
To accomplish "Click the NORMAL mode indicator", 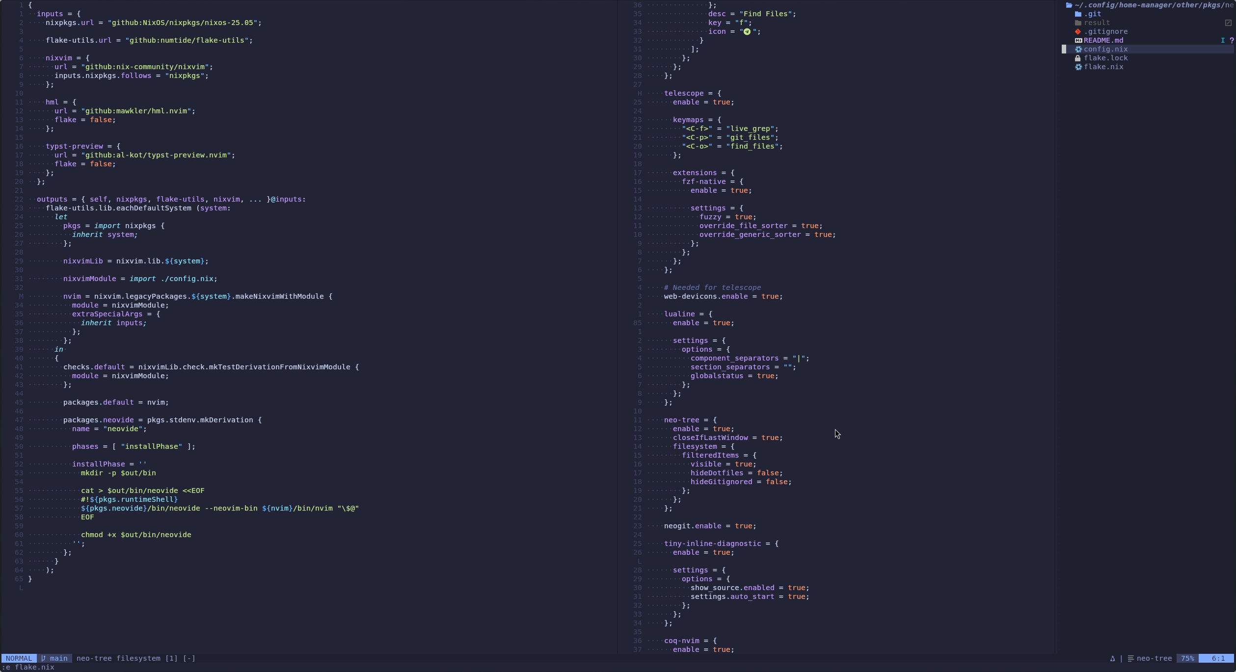I will (19, 658).
